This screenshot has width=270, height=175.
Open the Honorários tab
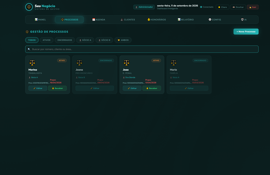point(157,20)
